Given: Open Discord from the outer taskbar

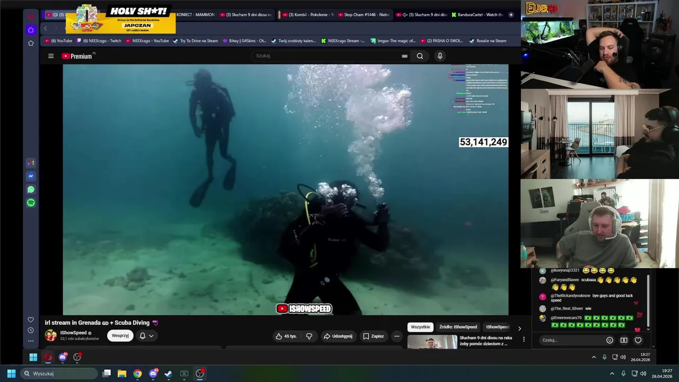Looking at the screenshot, I should 153,374.
